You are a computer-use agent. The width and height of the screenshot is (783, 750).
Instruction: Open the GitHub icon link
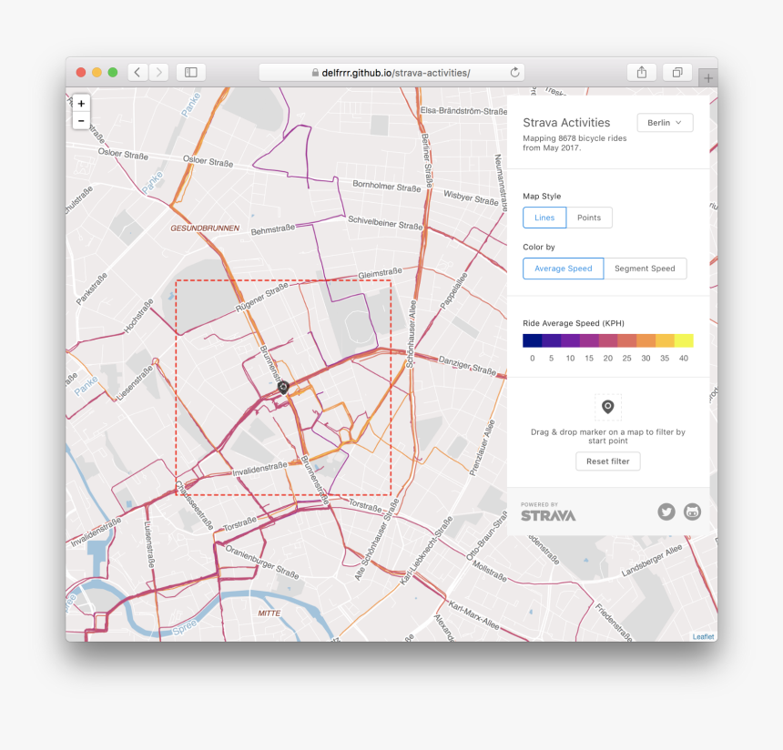tap(693, 512)
